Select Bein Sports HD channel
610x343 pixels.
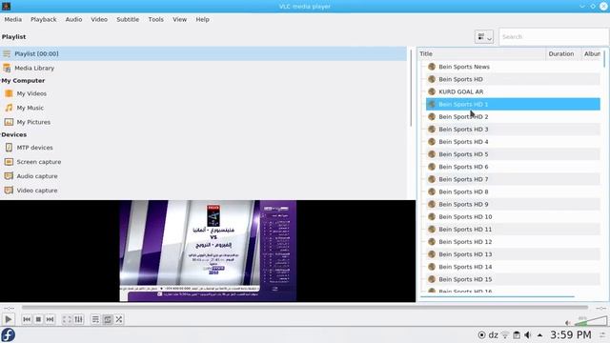tap(513, 79)
